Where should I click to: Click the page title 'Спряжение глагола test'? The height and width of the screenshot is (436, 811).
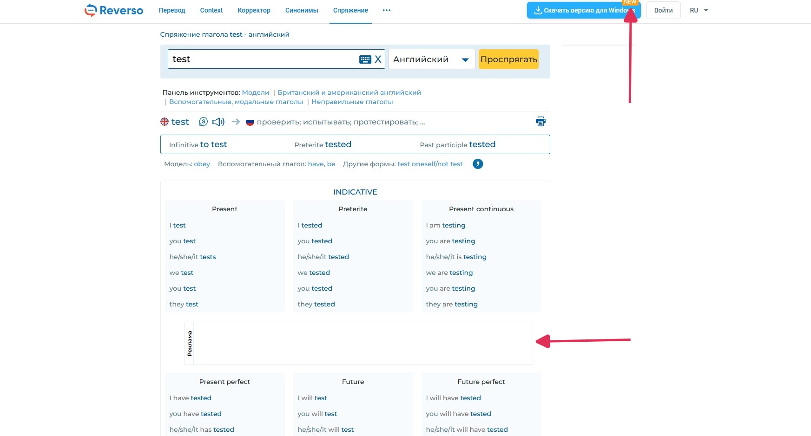(224, 34)
